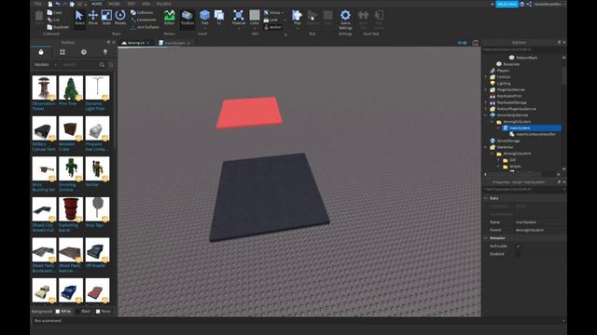Toggle the Anchor button
The width and height of the screenshot is (597, 335).
[272, 27]
